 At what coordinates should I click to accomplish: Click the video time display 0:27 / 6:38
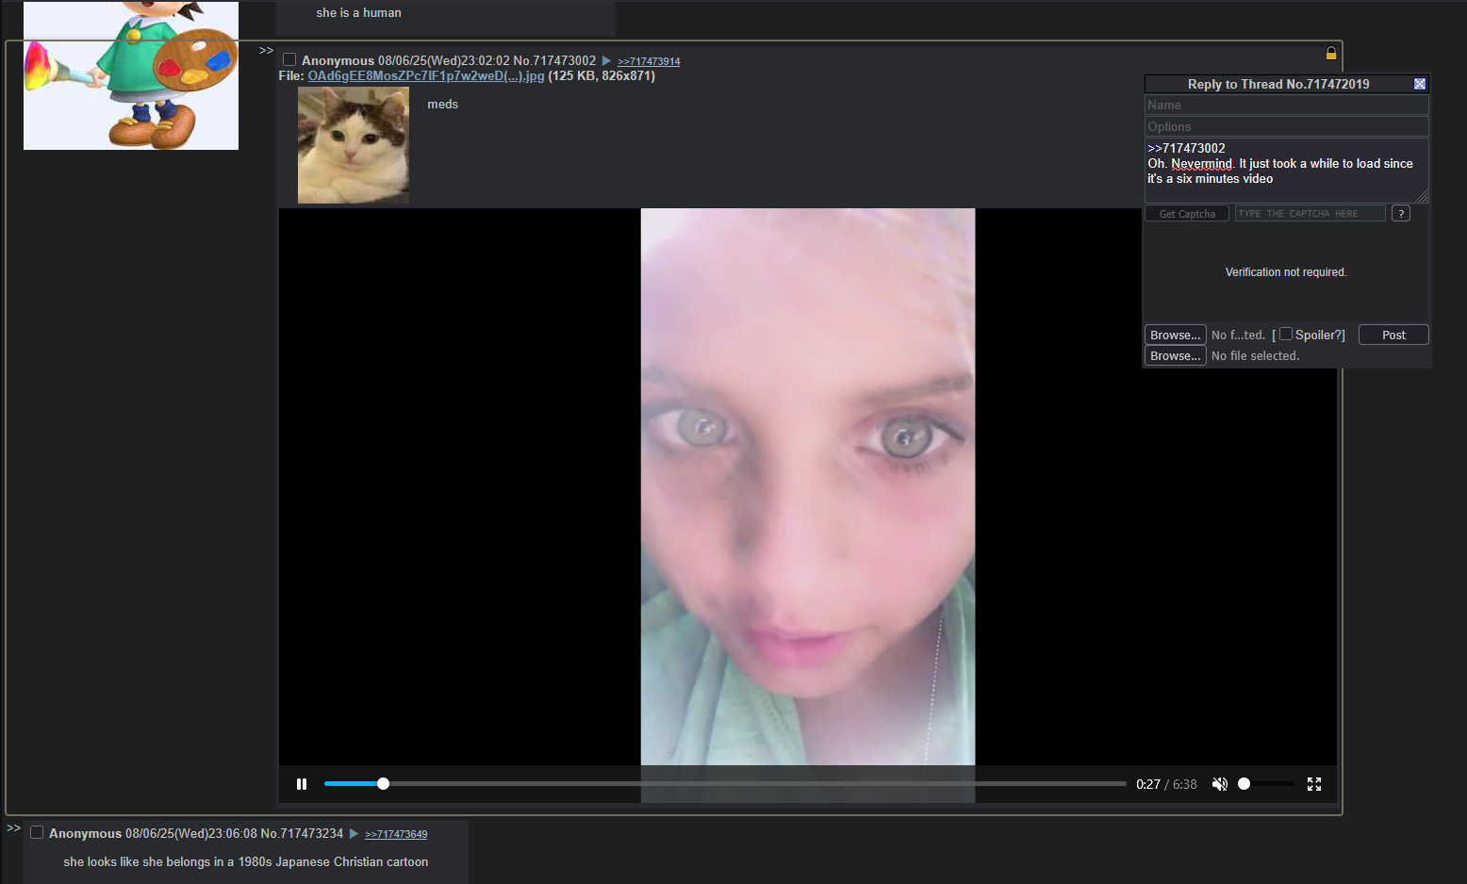coord(1166,784)
